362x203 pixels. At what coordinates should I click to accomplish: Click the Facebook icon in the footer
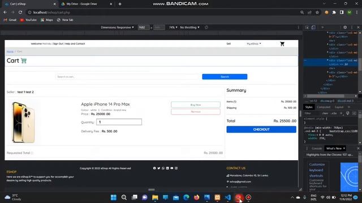coord(154,168)
